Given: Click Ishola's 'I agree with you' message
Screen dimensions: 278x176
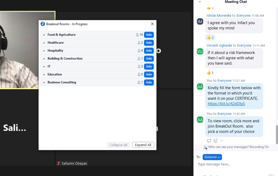Looking at the screenshot, I should click(234, 26).
